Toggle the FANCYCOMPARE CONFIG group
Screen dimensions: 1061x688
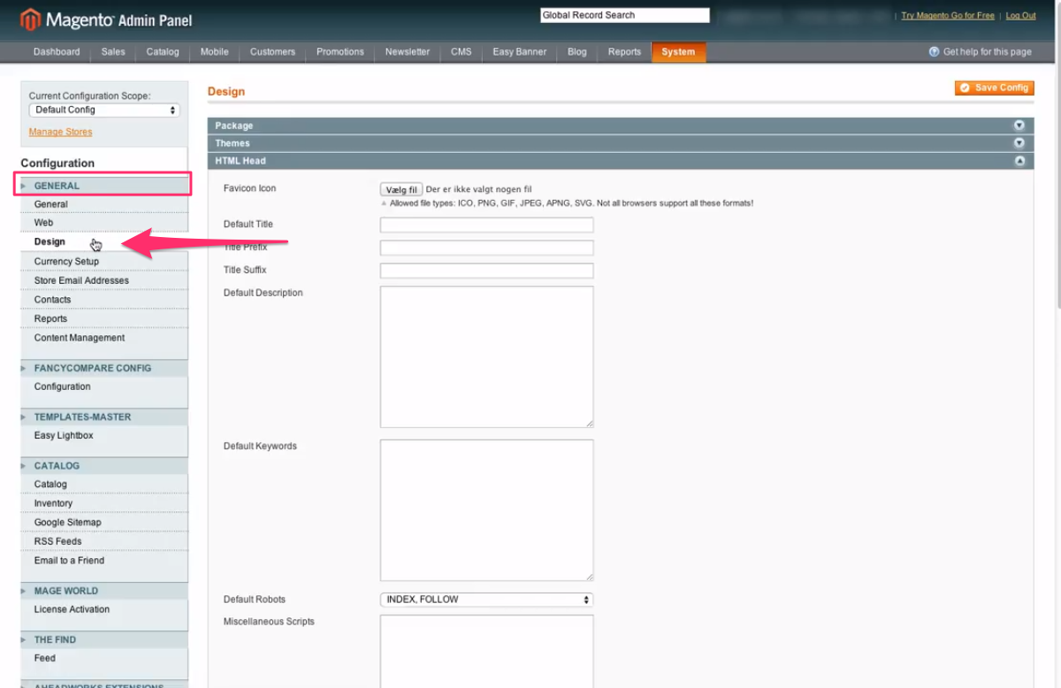point(104,368)
